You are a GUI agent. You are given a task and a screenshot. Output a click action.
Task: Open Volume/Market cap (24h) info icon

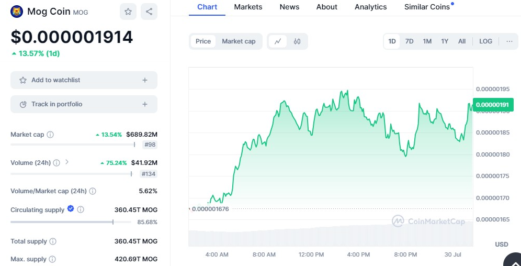(93, 191)
